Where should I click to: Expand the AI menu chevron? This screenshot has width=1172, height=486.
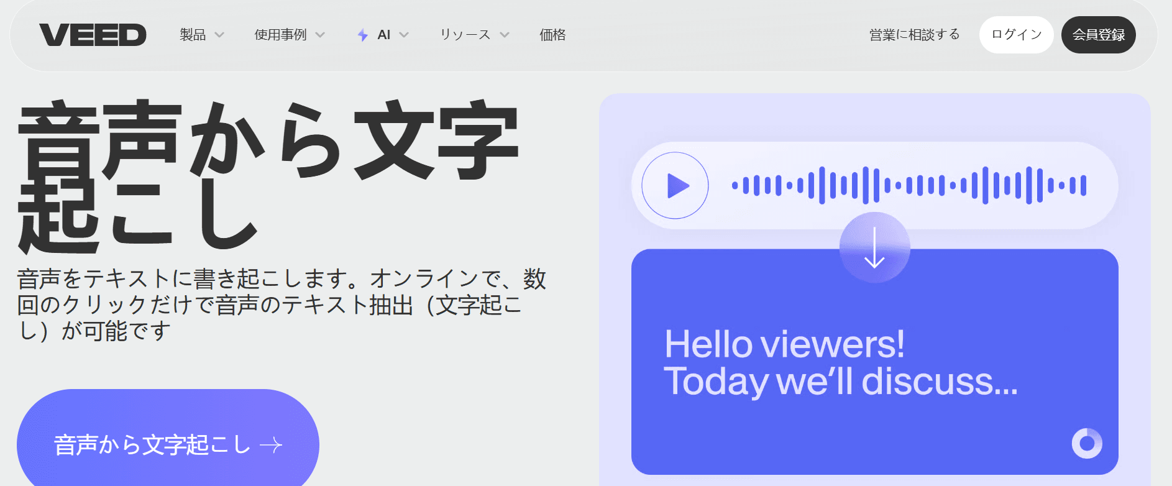[x=404, y=35]
